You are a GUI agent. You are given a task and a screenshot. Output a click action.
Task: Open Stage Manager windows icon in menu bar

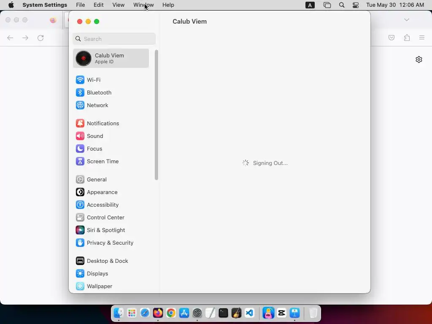point(327,5)
